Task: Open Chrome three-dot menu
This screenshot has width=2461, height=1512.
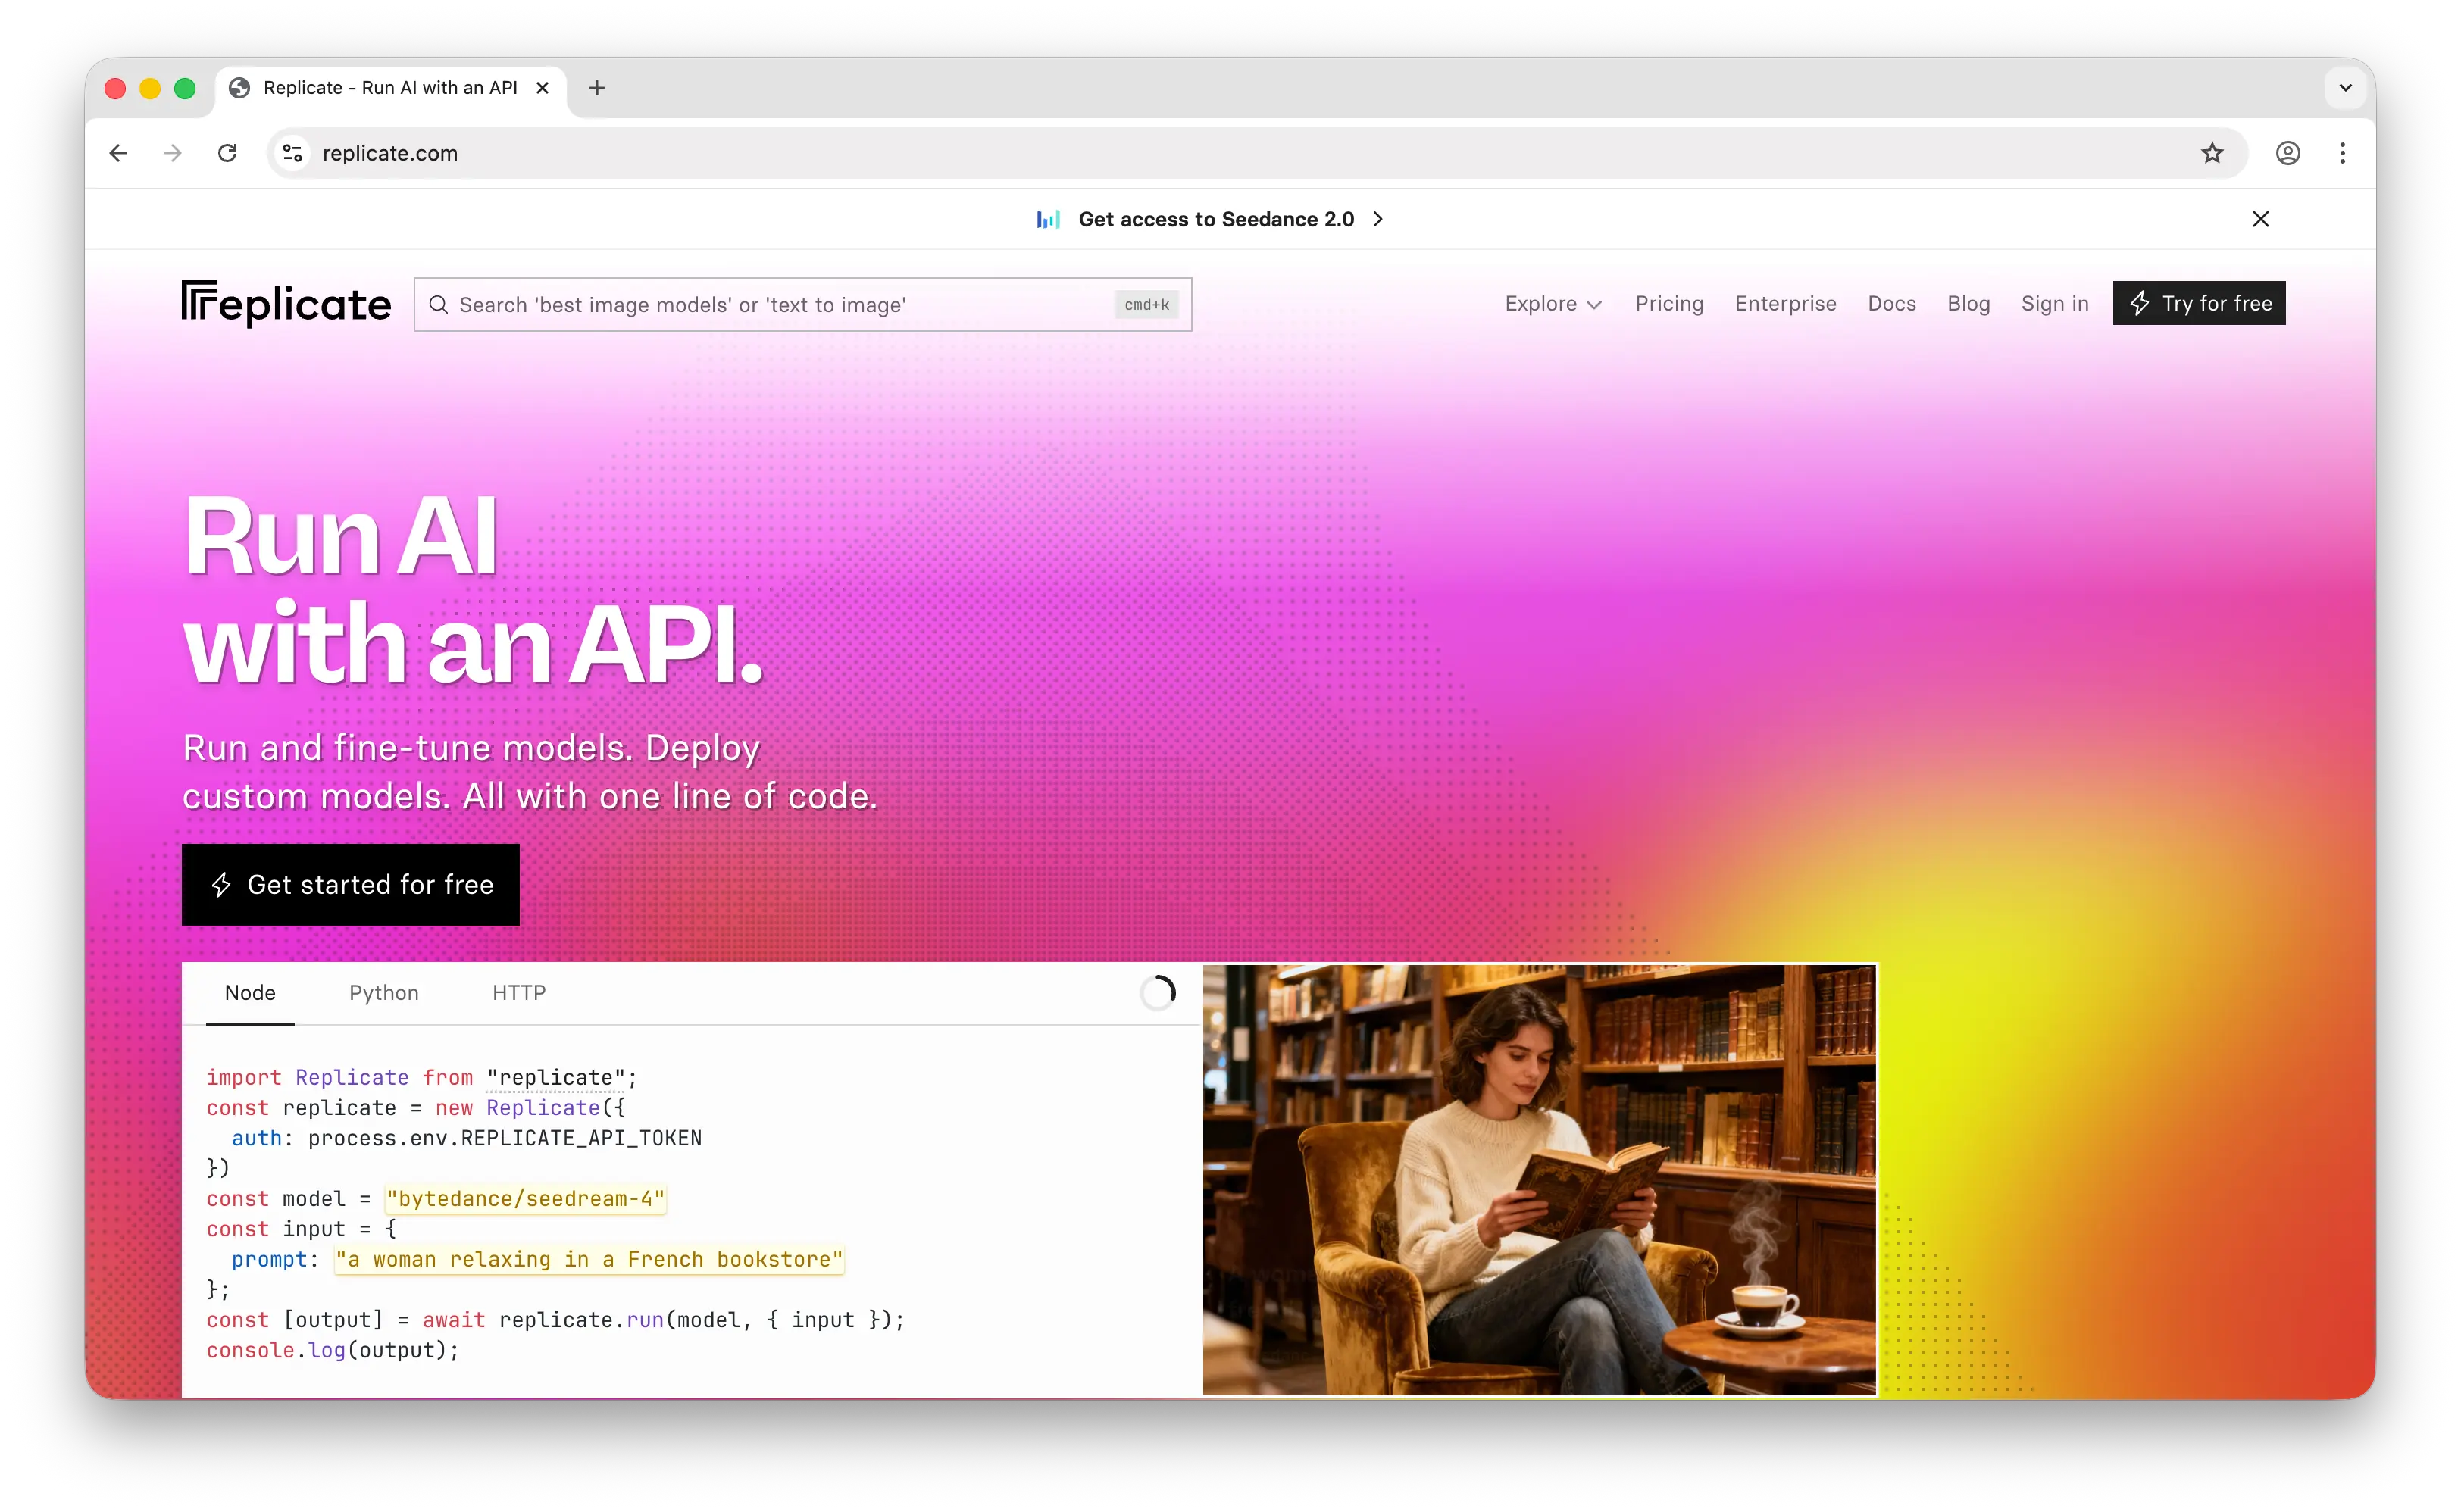Action: pos(2343,153)
